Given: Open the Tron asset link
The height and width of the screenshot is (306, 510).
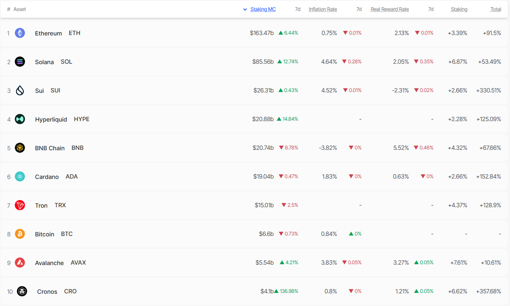Looking at the screenshot, I should click(41, 206).
